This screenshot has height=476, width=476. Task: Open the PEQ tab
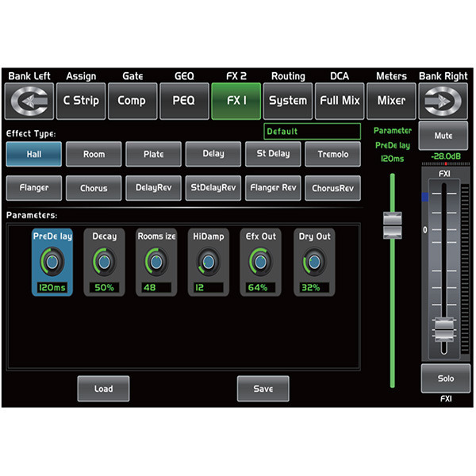pos(183,101)
